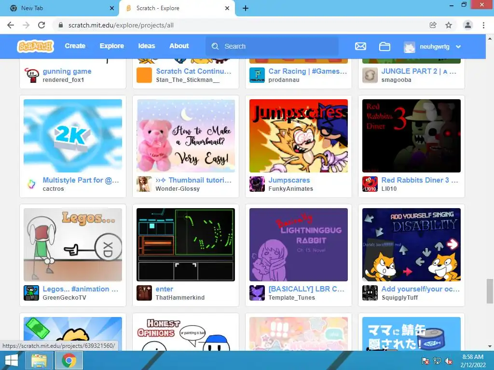Image resolution: width=494 pixels, height=370 pixels.
Task: Click the Stan_The_Stickman orange avatar
Action: pyautogui.click(x=144, y=75)
